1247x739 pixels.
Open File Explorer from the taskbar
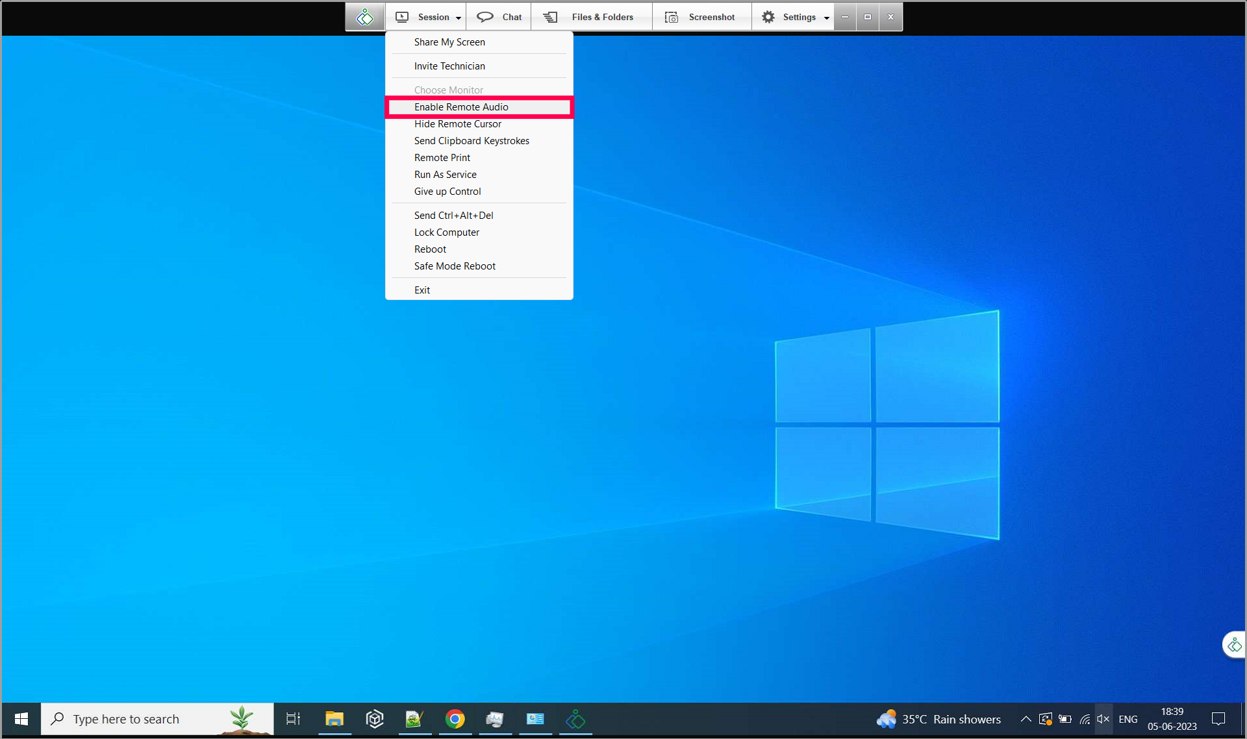tap(334, 719)
